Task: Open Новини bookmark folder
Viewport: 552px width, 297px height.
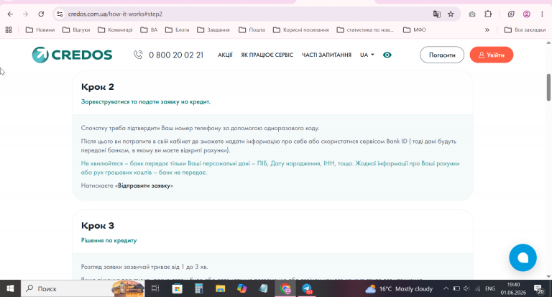Action: 40,30
